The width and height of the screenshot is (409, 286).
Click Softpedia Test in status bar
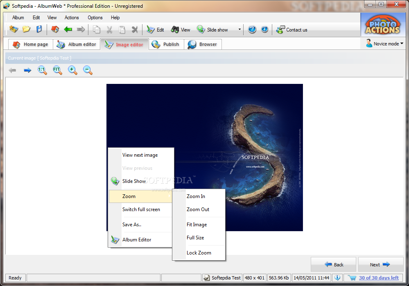coord(222,278)
